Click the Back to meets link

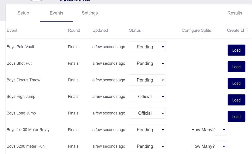(75, 1)
